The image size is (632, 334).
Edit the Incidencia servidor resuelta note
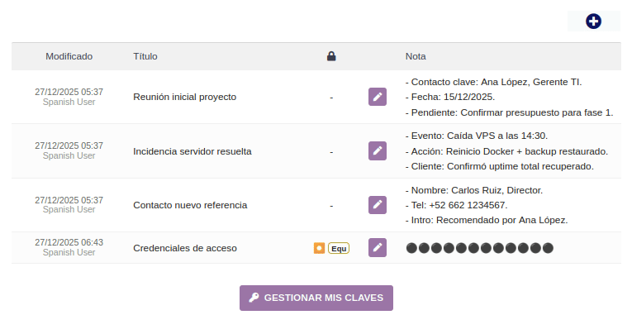click(377, 150)
